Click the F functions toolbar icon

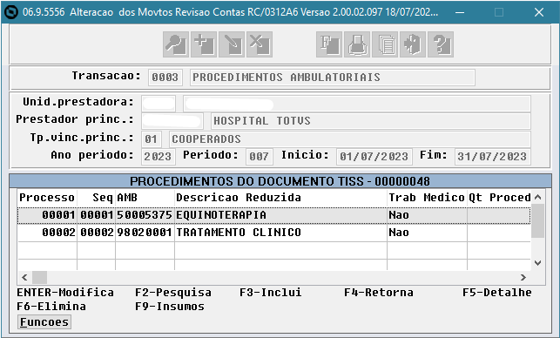click(329, 44)
